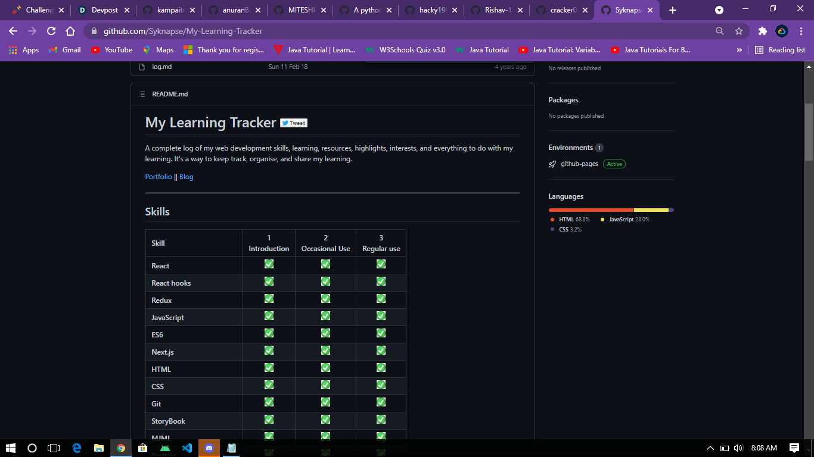Go back to the previous page
This screenshot has width=814, height=457.
click(x=13, y=31)
